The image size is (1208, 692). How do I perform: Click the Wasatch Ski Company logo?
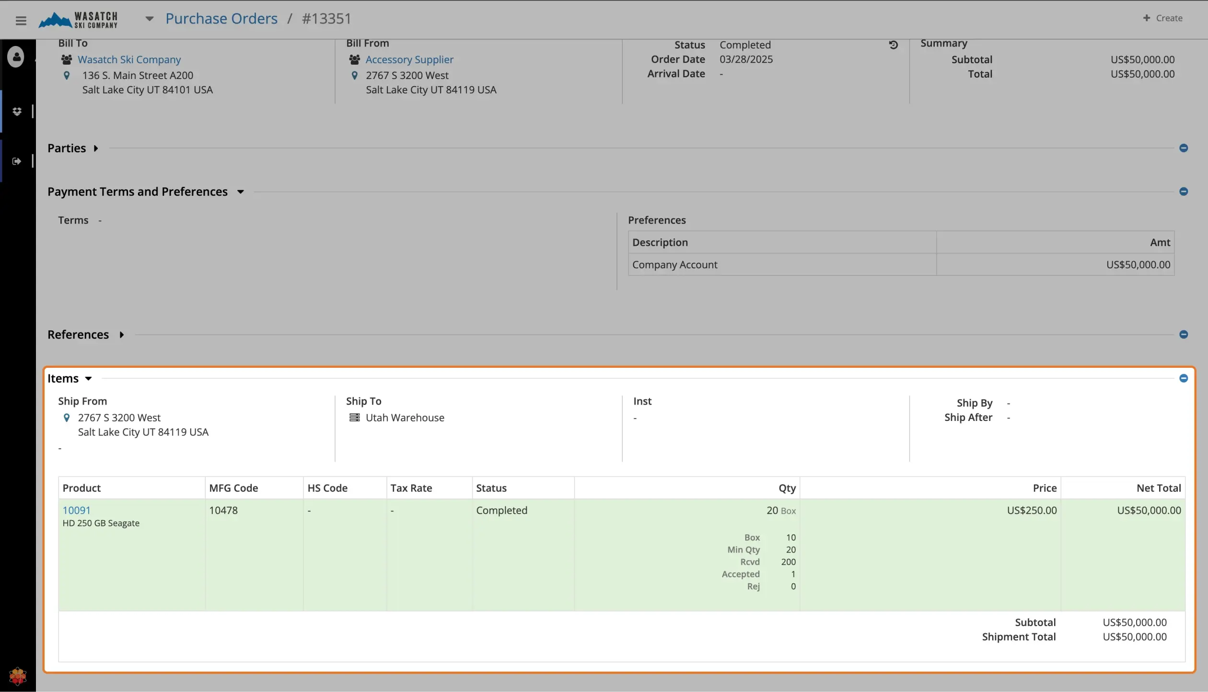tap(78, 20)
